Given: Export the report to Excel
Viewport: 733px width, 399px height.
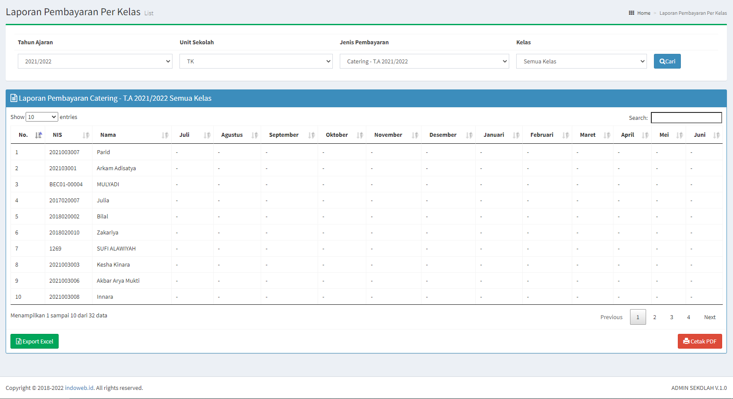Looking at the screenshot, I should [34, 341].
